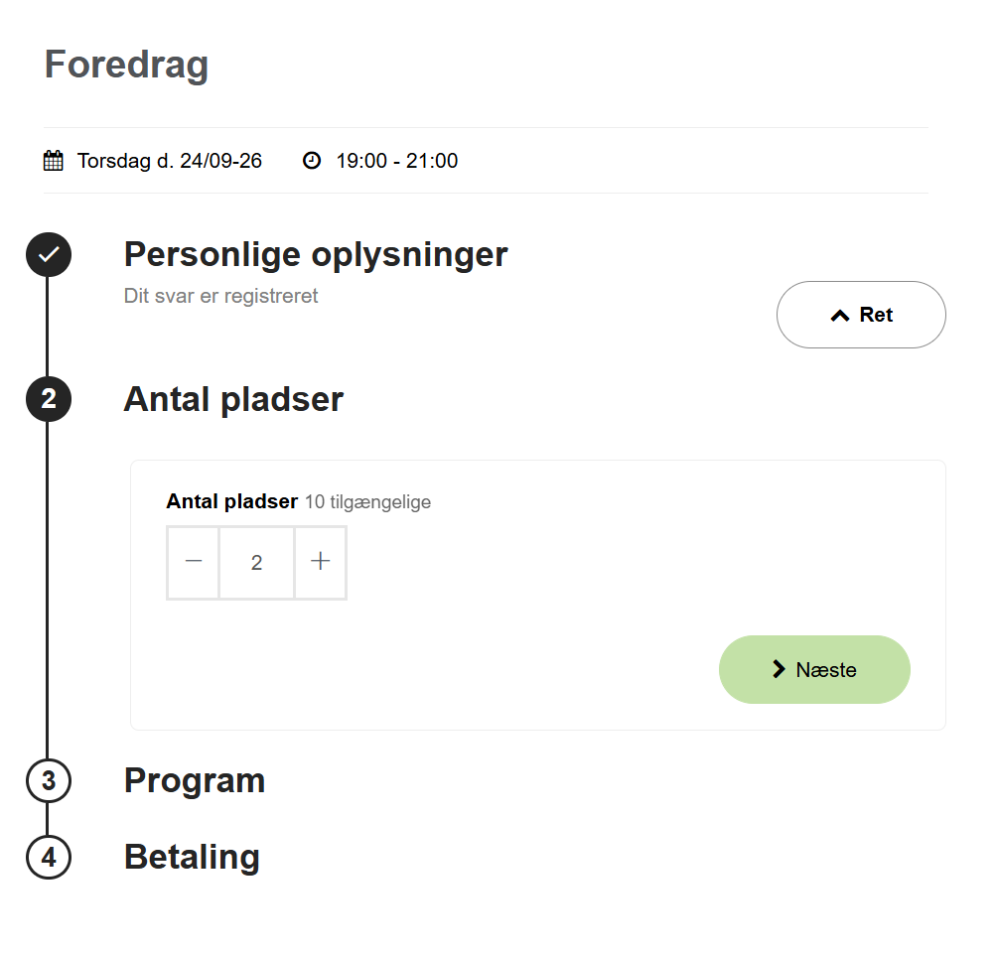Click the Antal pladser section heading
996x955 pixels.
coord(233,399)
